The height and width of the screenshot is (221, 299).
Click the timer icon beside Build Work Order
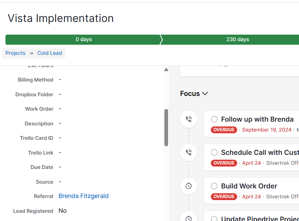[x=189, y=186]
